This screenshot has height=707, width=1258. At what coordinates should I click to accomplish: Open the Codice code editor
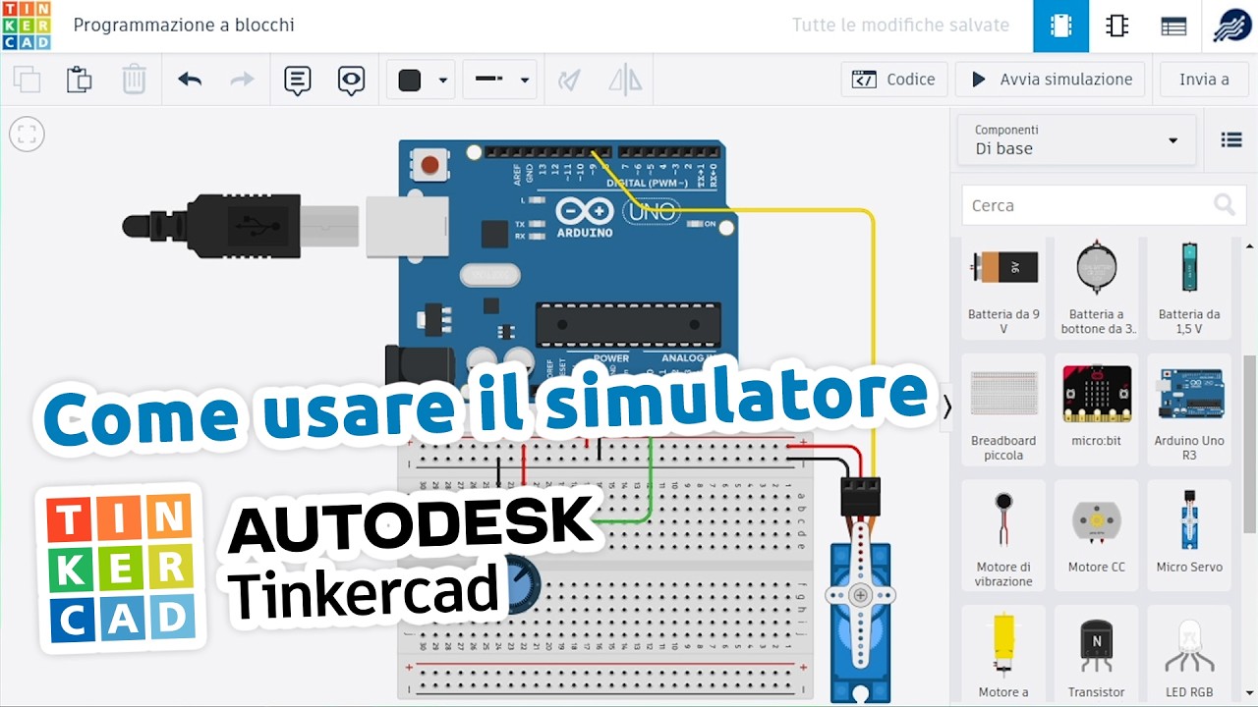[894, 80]
